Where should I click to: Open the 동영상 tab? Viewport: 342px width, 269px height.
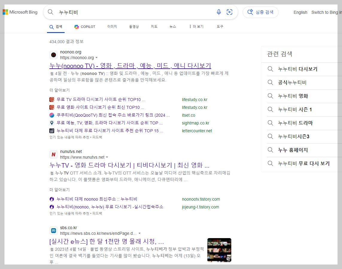point(134,27)
